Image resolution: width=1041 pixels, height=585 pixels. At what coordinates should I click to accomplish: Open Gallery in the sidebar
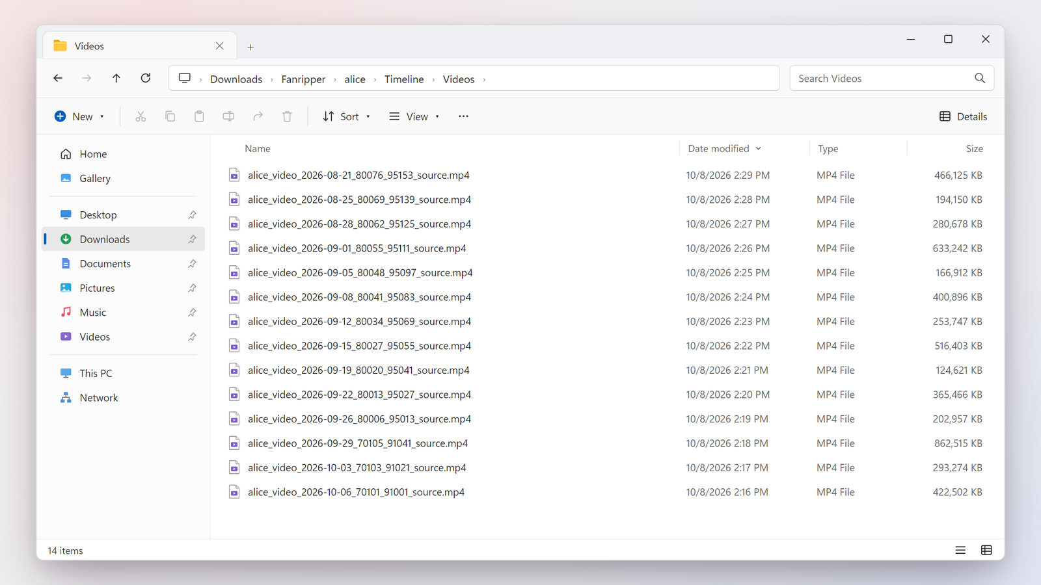tap(124, 178)
